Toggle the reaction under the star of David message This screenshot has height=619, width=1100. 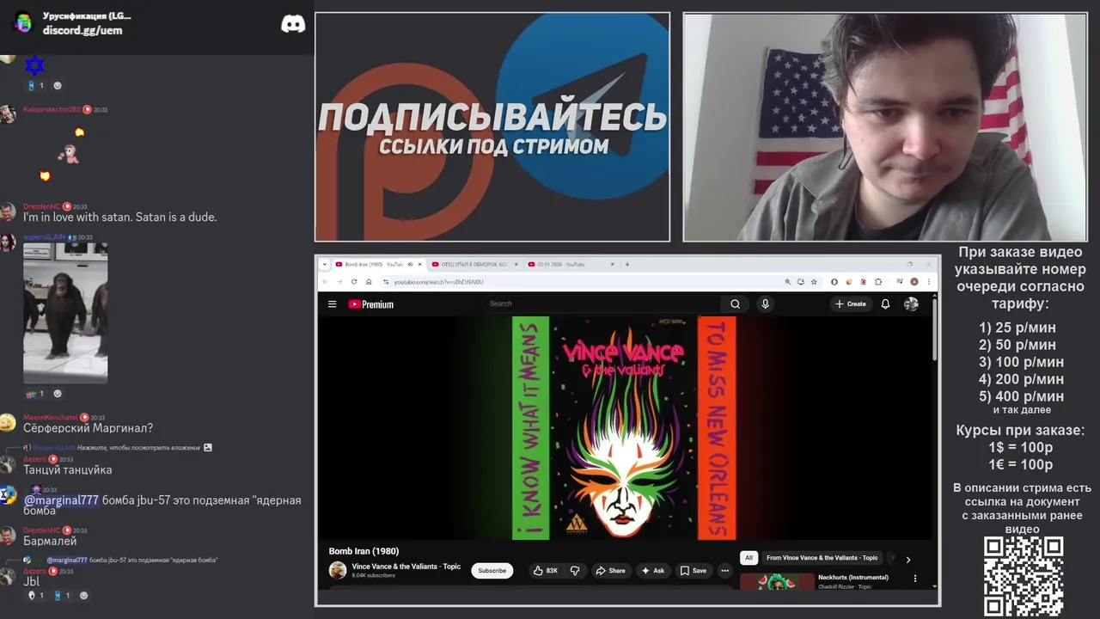tap(34, 85)
